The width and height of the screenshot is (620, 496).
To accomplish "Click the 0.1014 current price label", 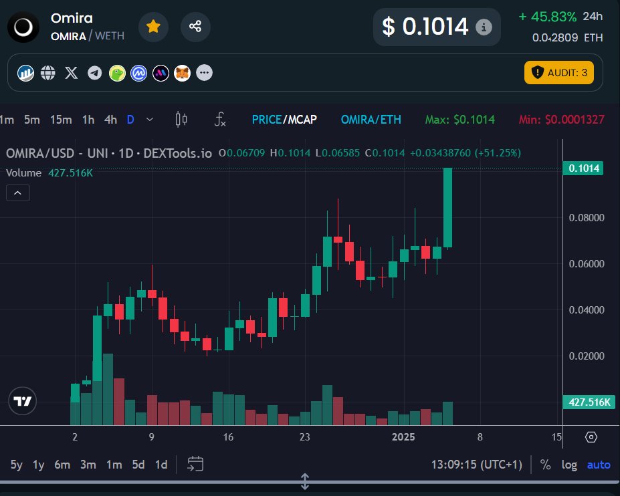I will pos(583,168).
